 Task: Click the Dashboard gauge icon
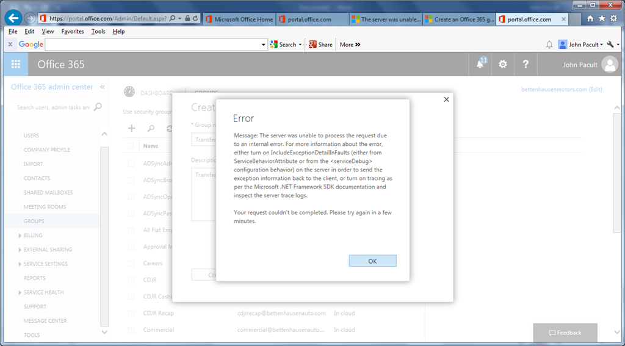(x=129, y=92)
